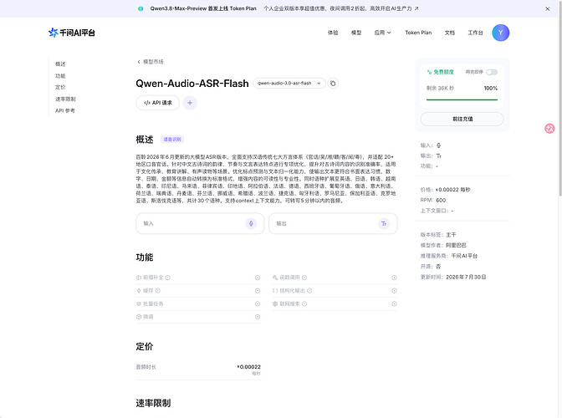Jump to 速率限制 in the sidebar

[x=65, y=99]
